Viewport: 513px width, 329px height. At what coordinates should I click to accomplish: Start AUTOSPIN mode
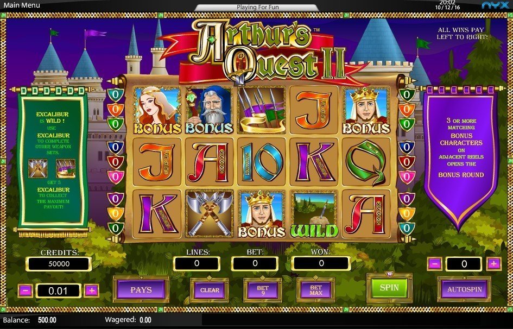[464, 289]
